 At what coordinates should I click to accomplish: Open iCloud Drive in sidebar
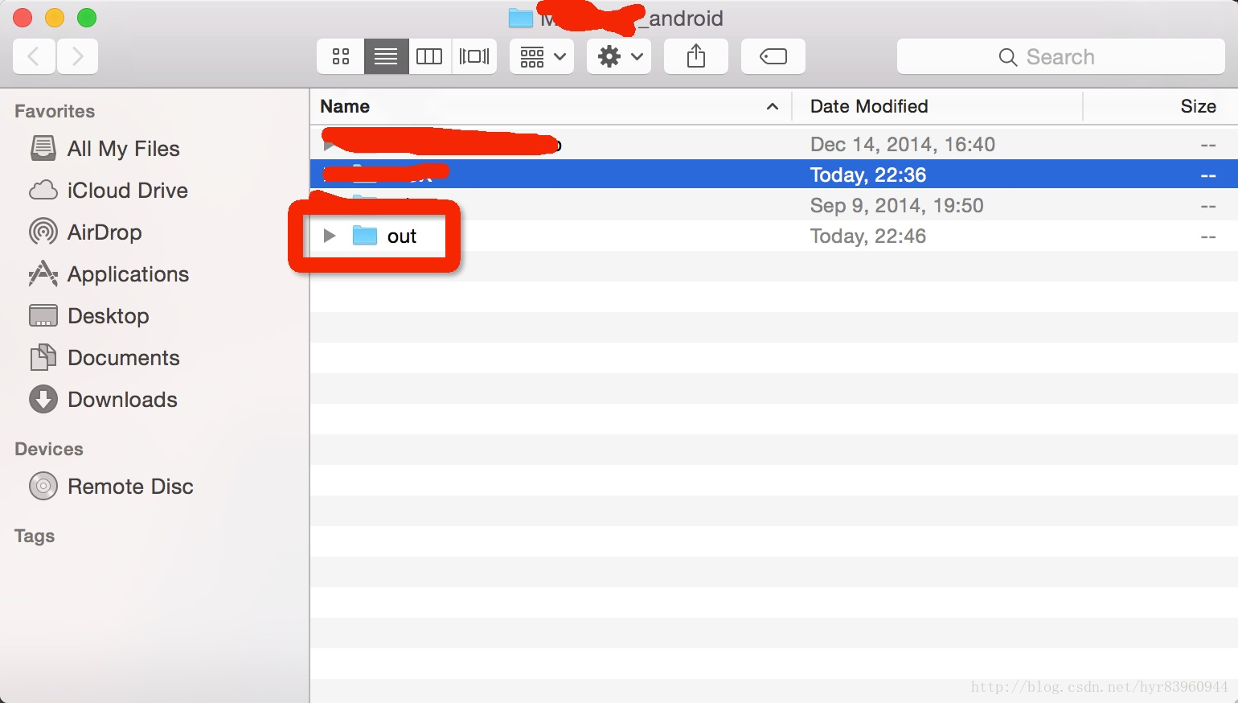(x=127, y=191)
